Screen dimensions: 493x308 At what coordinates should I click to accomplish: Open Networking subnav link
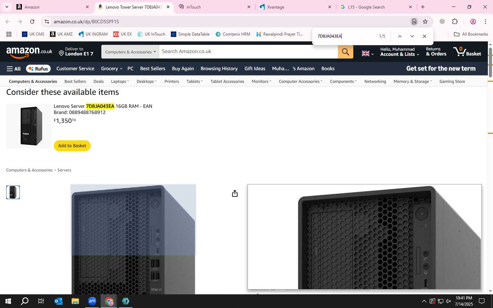coord(375,81)
